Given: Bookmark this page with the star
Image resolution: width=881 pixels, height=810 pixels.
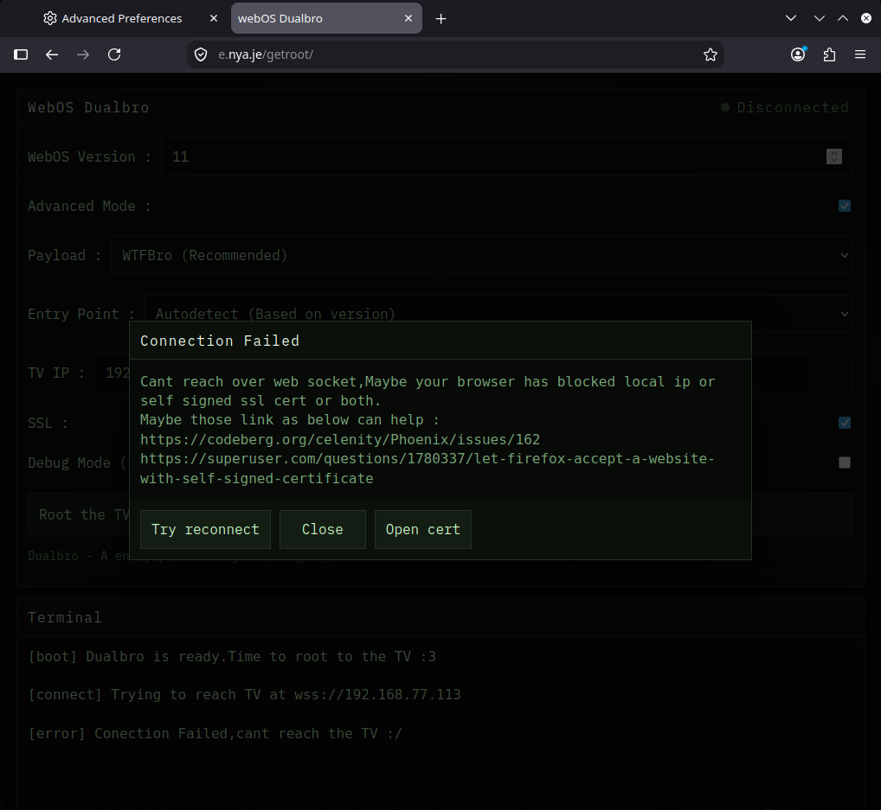Looking at the screenshot, I should pos(711,54).
